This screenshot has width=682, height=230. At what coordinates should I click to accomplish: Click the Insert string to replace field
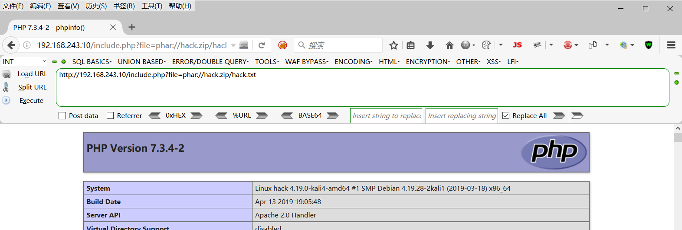pyautogui.click(x=386, y=115)
